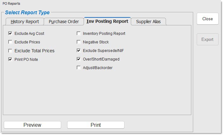
Task: Switch to the History Report tab
Action: 25,22
